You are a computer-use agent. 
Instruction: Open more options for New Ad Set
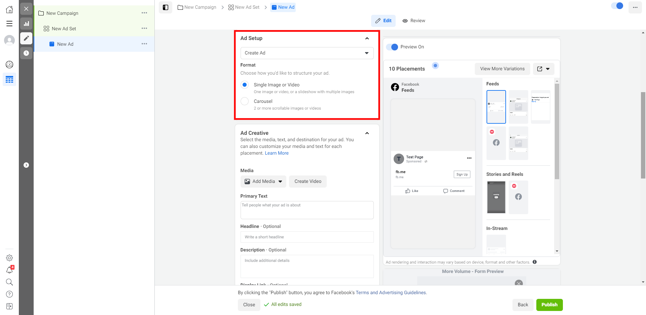point(144,28)
